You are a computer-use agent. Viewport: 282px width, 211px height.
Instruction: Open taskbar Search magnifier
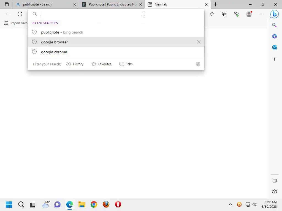coord(21,204)
